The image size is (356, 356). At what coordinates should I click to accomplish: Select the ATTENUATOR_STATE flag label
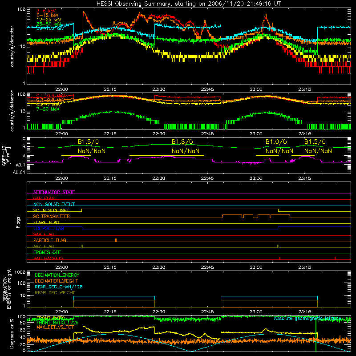(x=54, y=192)
